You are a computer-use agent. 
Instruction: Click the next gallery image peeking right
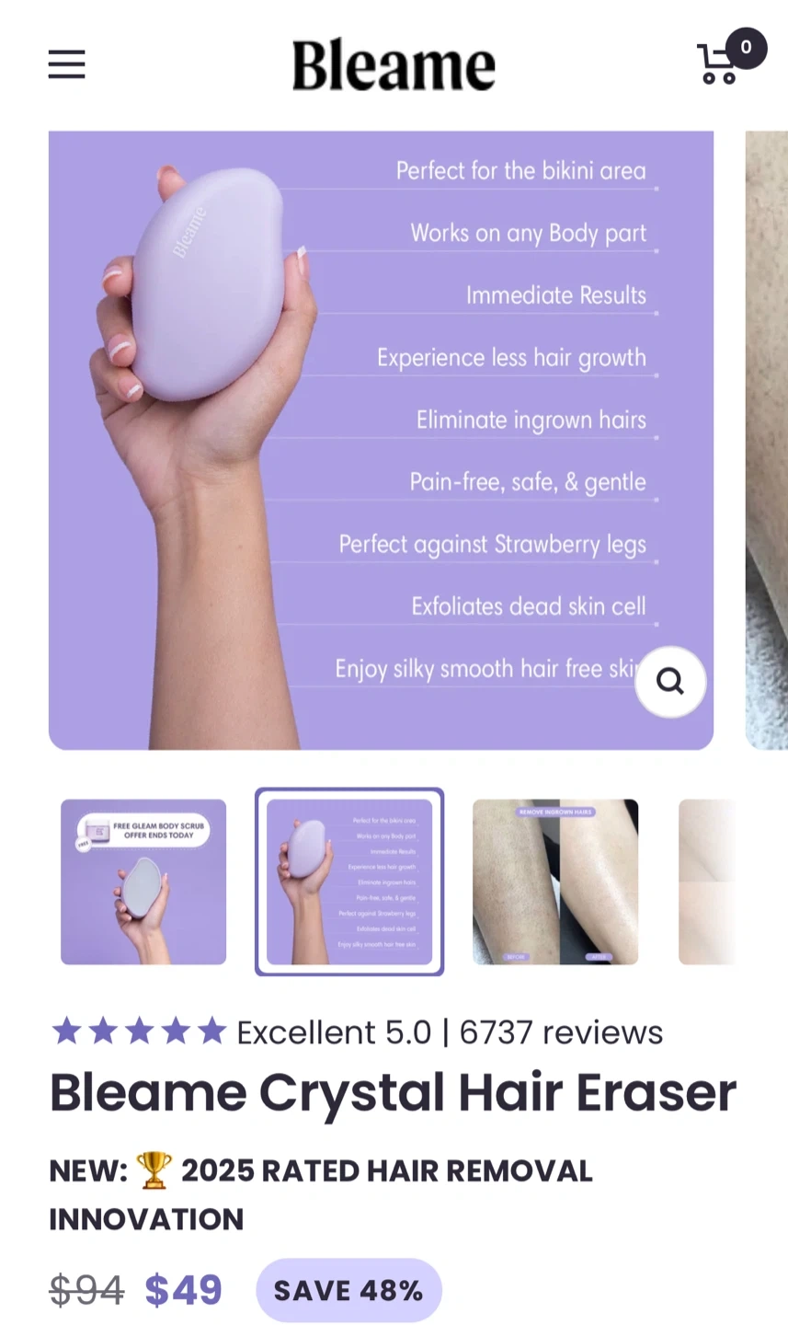(x=766, y=440)
